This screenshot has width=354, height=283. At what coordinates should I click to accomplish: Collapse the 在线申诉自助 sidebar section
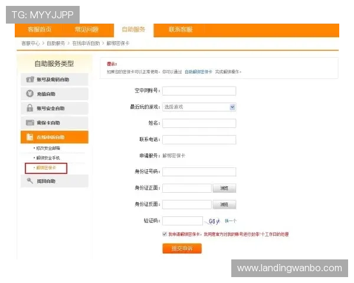tap(54, 137)
